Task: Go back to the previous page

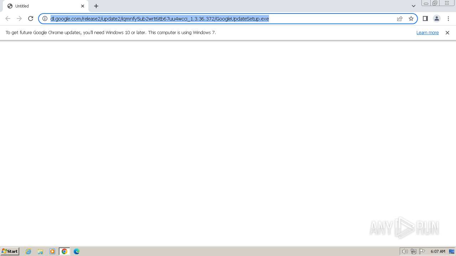Action: click(8, 18)
